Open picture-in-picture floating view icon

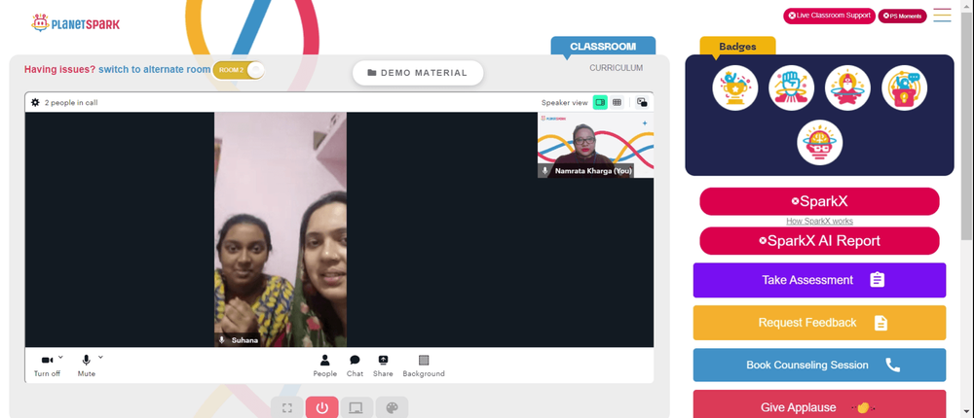(x=642, y=102)
